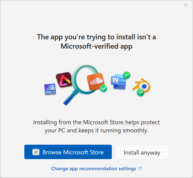
Task: Close the dialog with the X
Action: tap(186, 5)
